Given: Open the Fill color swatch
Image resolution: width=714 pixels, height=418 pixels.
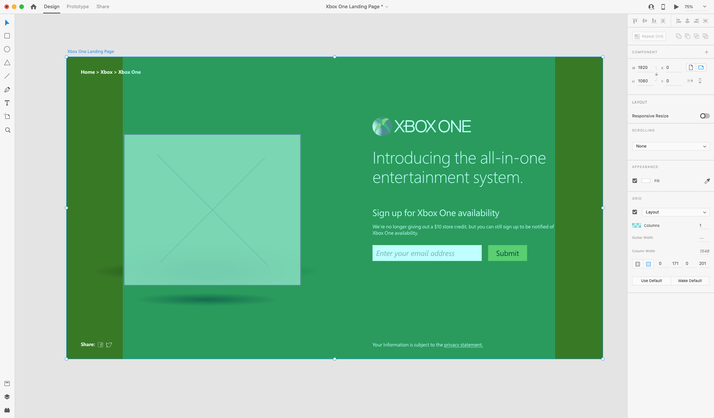Looking at the screenshot, I should [x=646, y=181].
